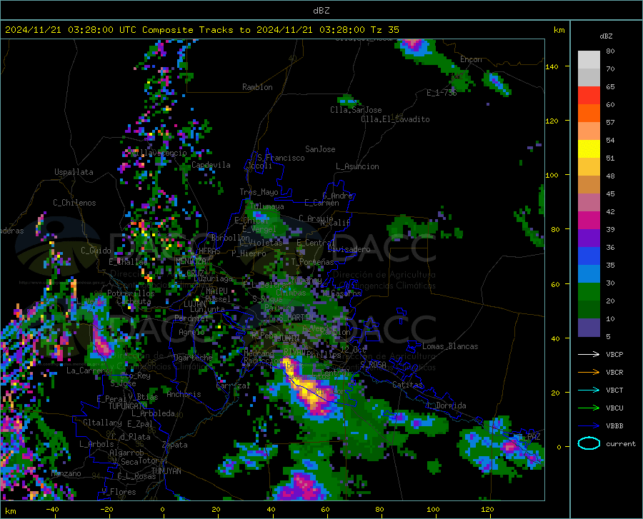Screen dimensions: 643x519
Task: Click the 'Clla.SanJose' place label
Action: tap(356, 110)
